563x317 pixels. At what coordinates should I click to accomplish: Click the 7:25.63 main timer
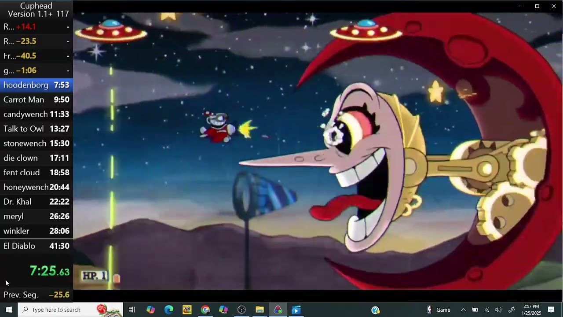pyautogui.click(x=49, y=271)
